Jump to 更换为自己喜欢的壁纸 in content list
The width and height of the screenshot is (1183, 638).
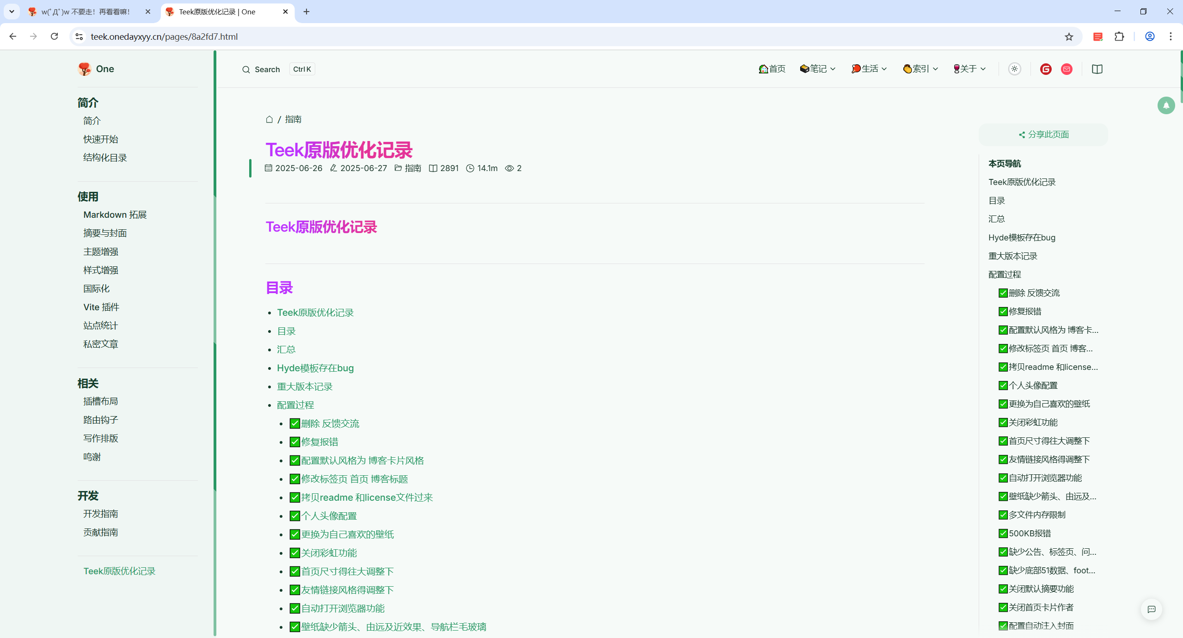pyautogui.click(x=348, y=534)
